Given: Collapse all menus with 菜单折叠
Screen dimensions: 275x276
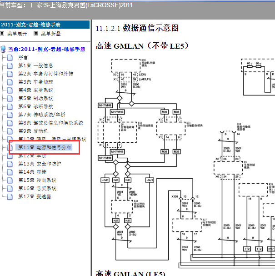Looking at the screenshot, I should click(51, 34).
